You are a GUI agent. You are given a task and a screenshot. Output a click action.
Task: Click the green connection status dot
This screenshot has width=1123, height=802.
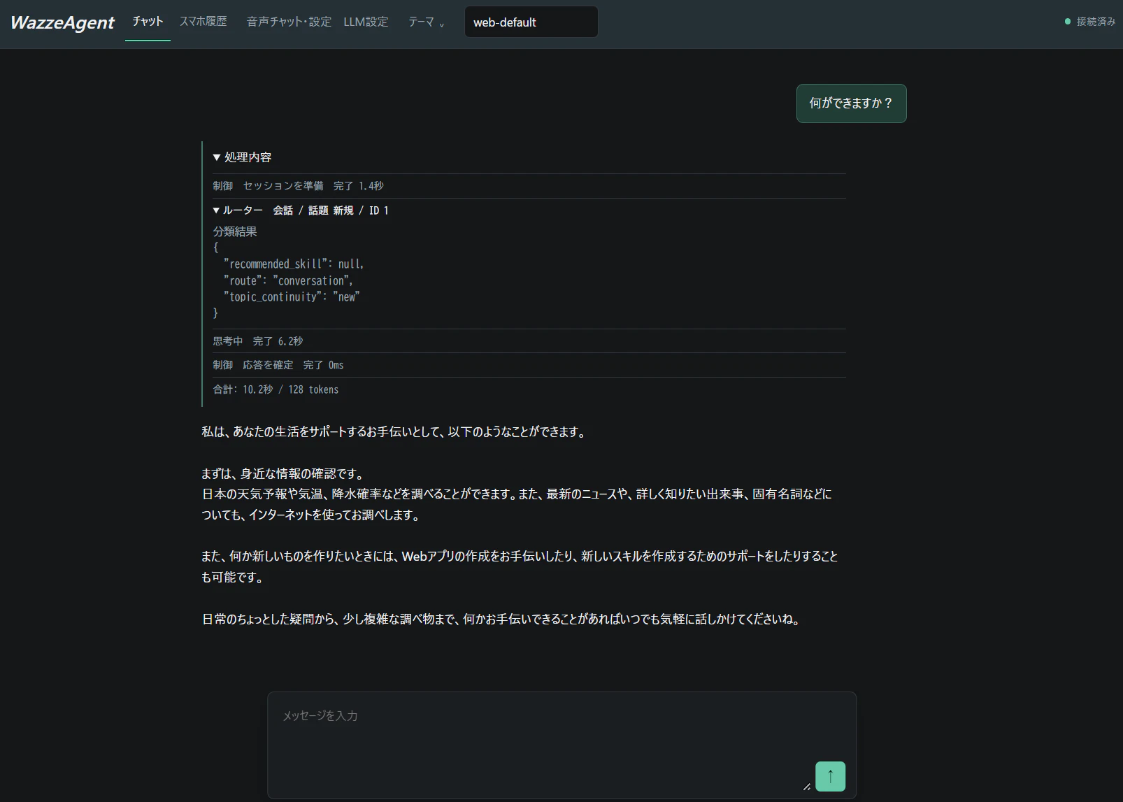coord(1068,22)
